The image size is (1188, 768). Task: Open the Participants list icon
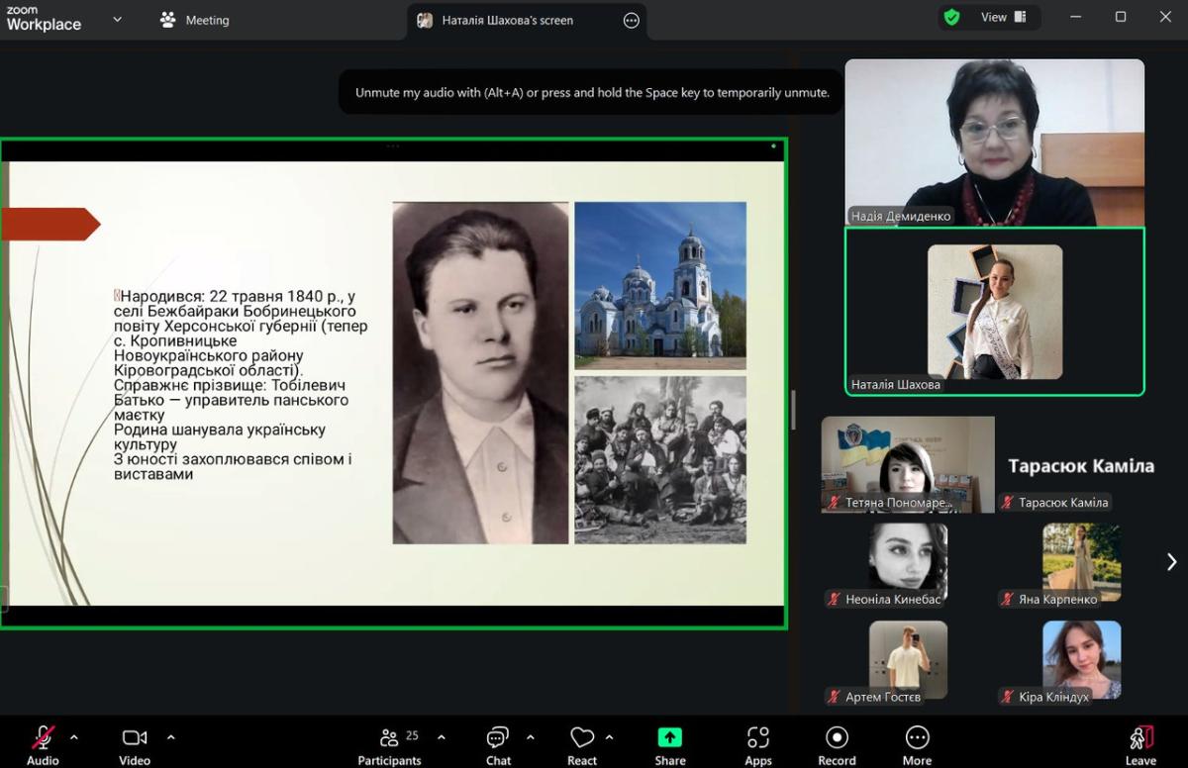pos(389,738)
